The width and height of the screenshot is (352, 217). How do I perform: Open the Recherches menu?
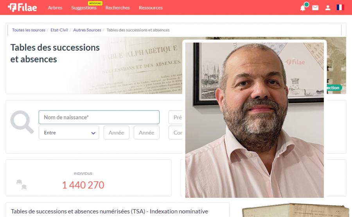click(x=118, y=8)
